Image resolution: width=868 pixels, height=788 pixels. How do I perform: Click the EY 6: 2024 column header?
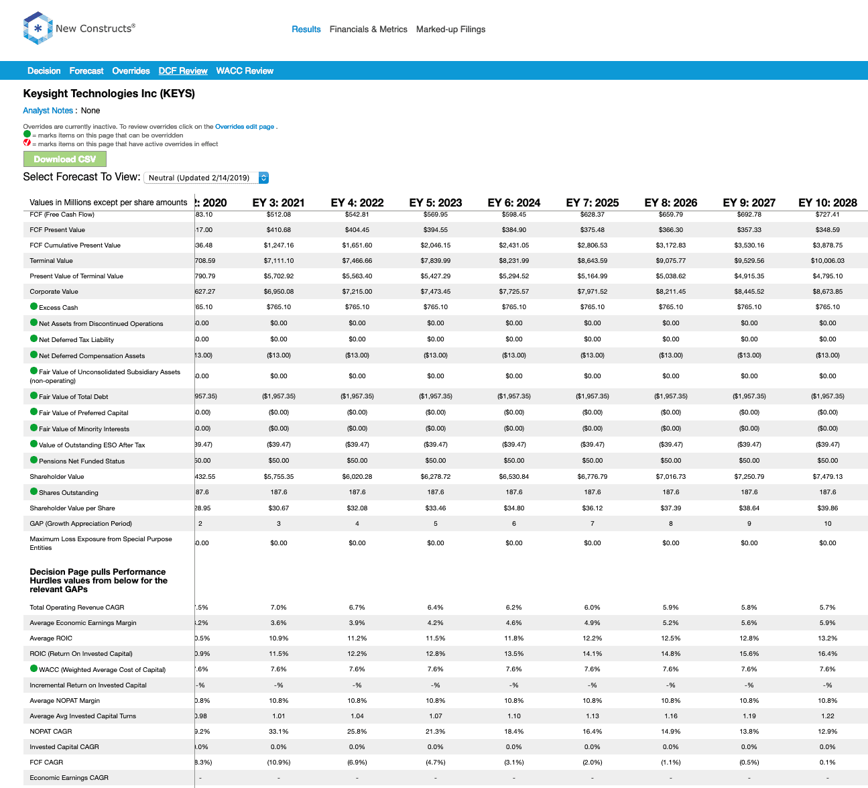click(x=514, y=203)
